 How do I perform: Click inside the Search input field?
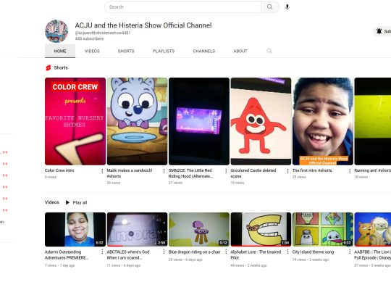pyautogui.click(x=182, y=7)
